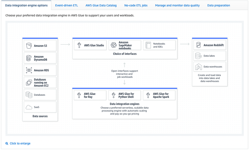This screenshot has width=249, height=150.
Task: Click the 'AWS Glue for Ray' label
Action: point(90,95)
